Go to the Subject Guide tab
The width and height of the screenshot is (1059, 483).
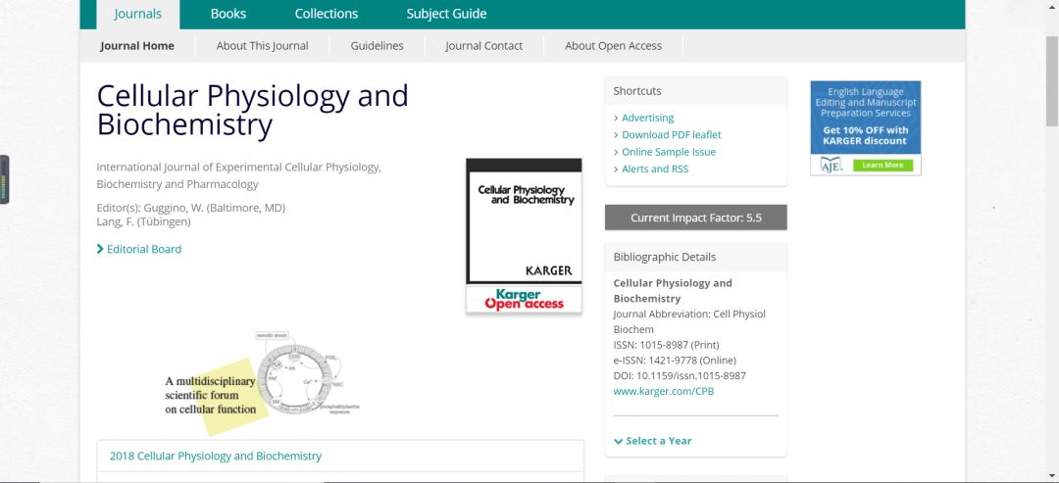tap(446, 14)
